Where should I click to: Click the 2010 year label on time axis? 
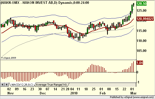tap(74, 93)
